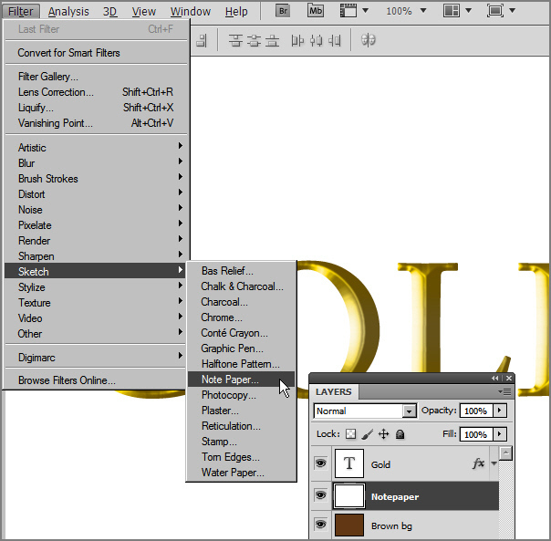Hide the Brown bg layer
The image size is (551, 541).
320,525
